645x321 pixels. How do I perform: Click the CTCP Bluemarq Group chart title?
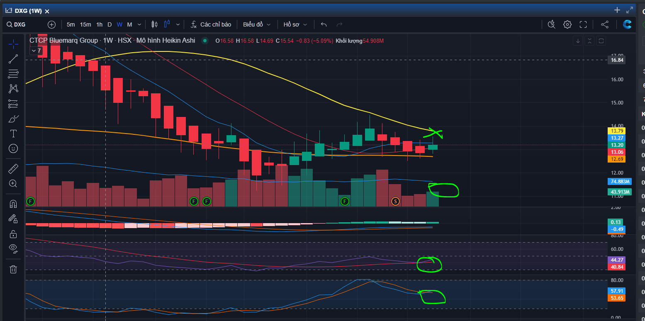tap(112, 41)
